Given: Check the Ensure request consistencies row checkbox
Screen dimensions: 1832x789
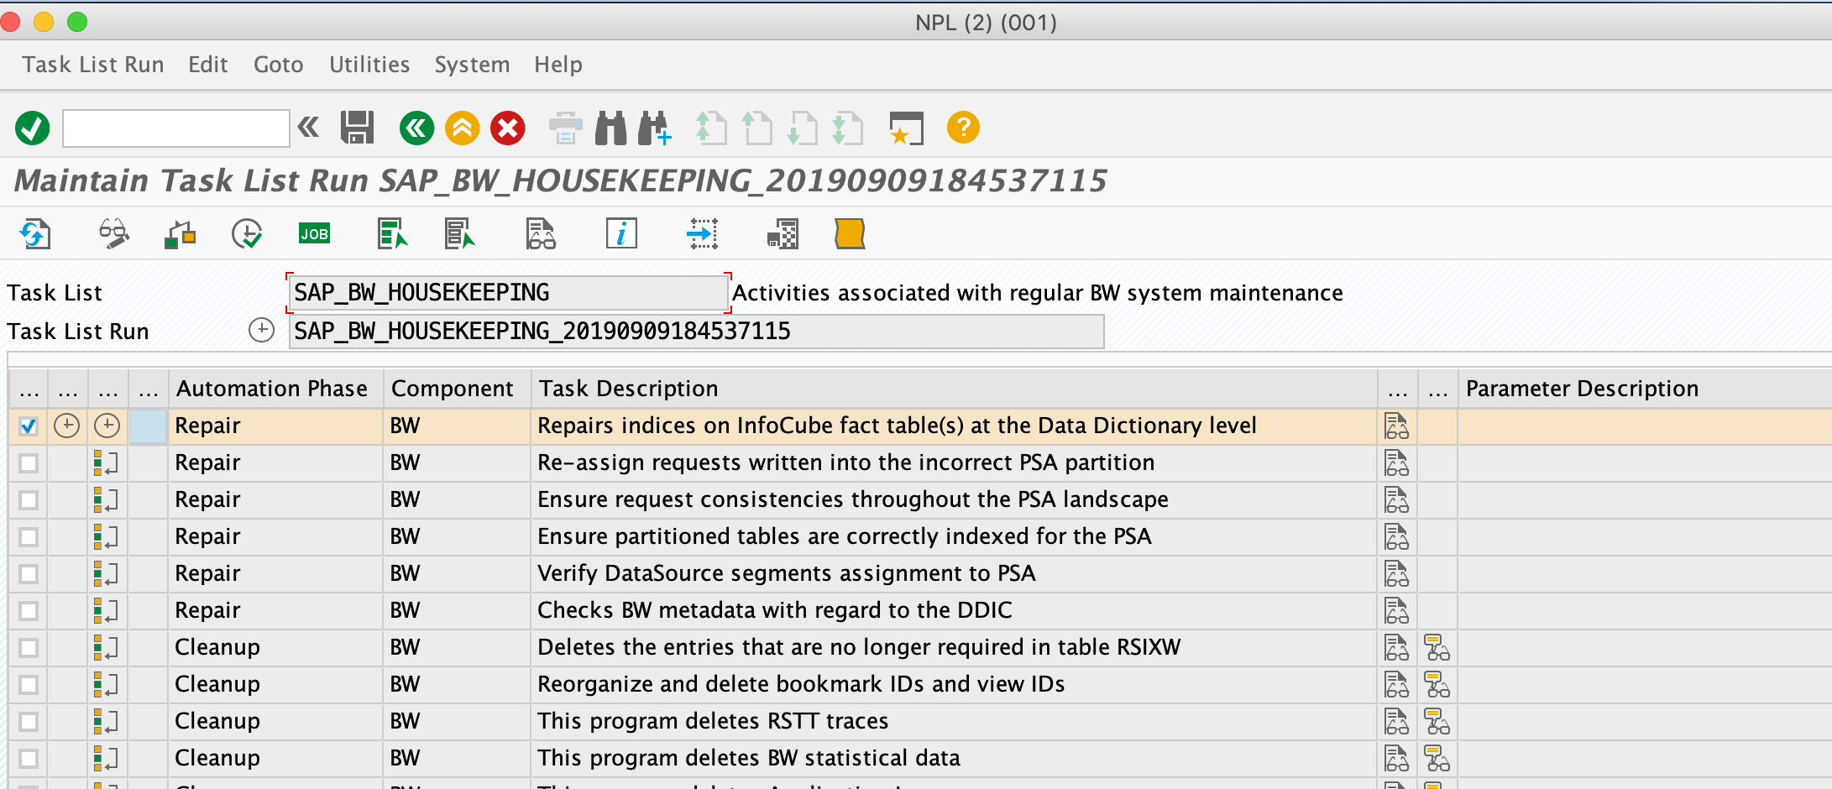Looking at the screenshot, I should [x=29, y=500].
